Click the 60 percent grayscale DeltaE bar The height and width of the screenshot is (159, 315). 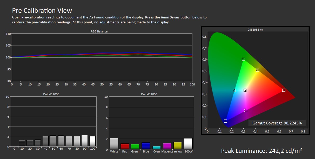(x=61, y=141)
